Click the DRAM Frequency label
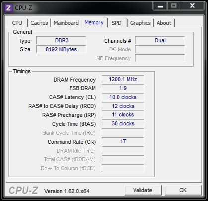The height and width of the screenshot is (201, 208). click(74, 80)
